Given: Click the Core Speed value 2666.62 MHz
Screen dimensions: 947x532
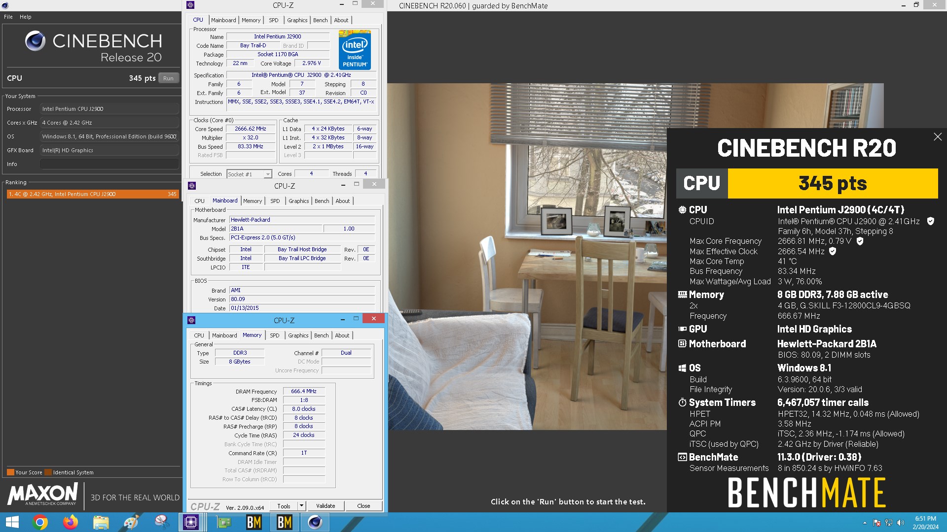Looking at the screenshot, I should click(250, 129).
